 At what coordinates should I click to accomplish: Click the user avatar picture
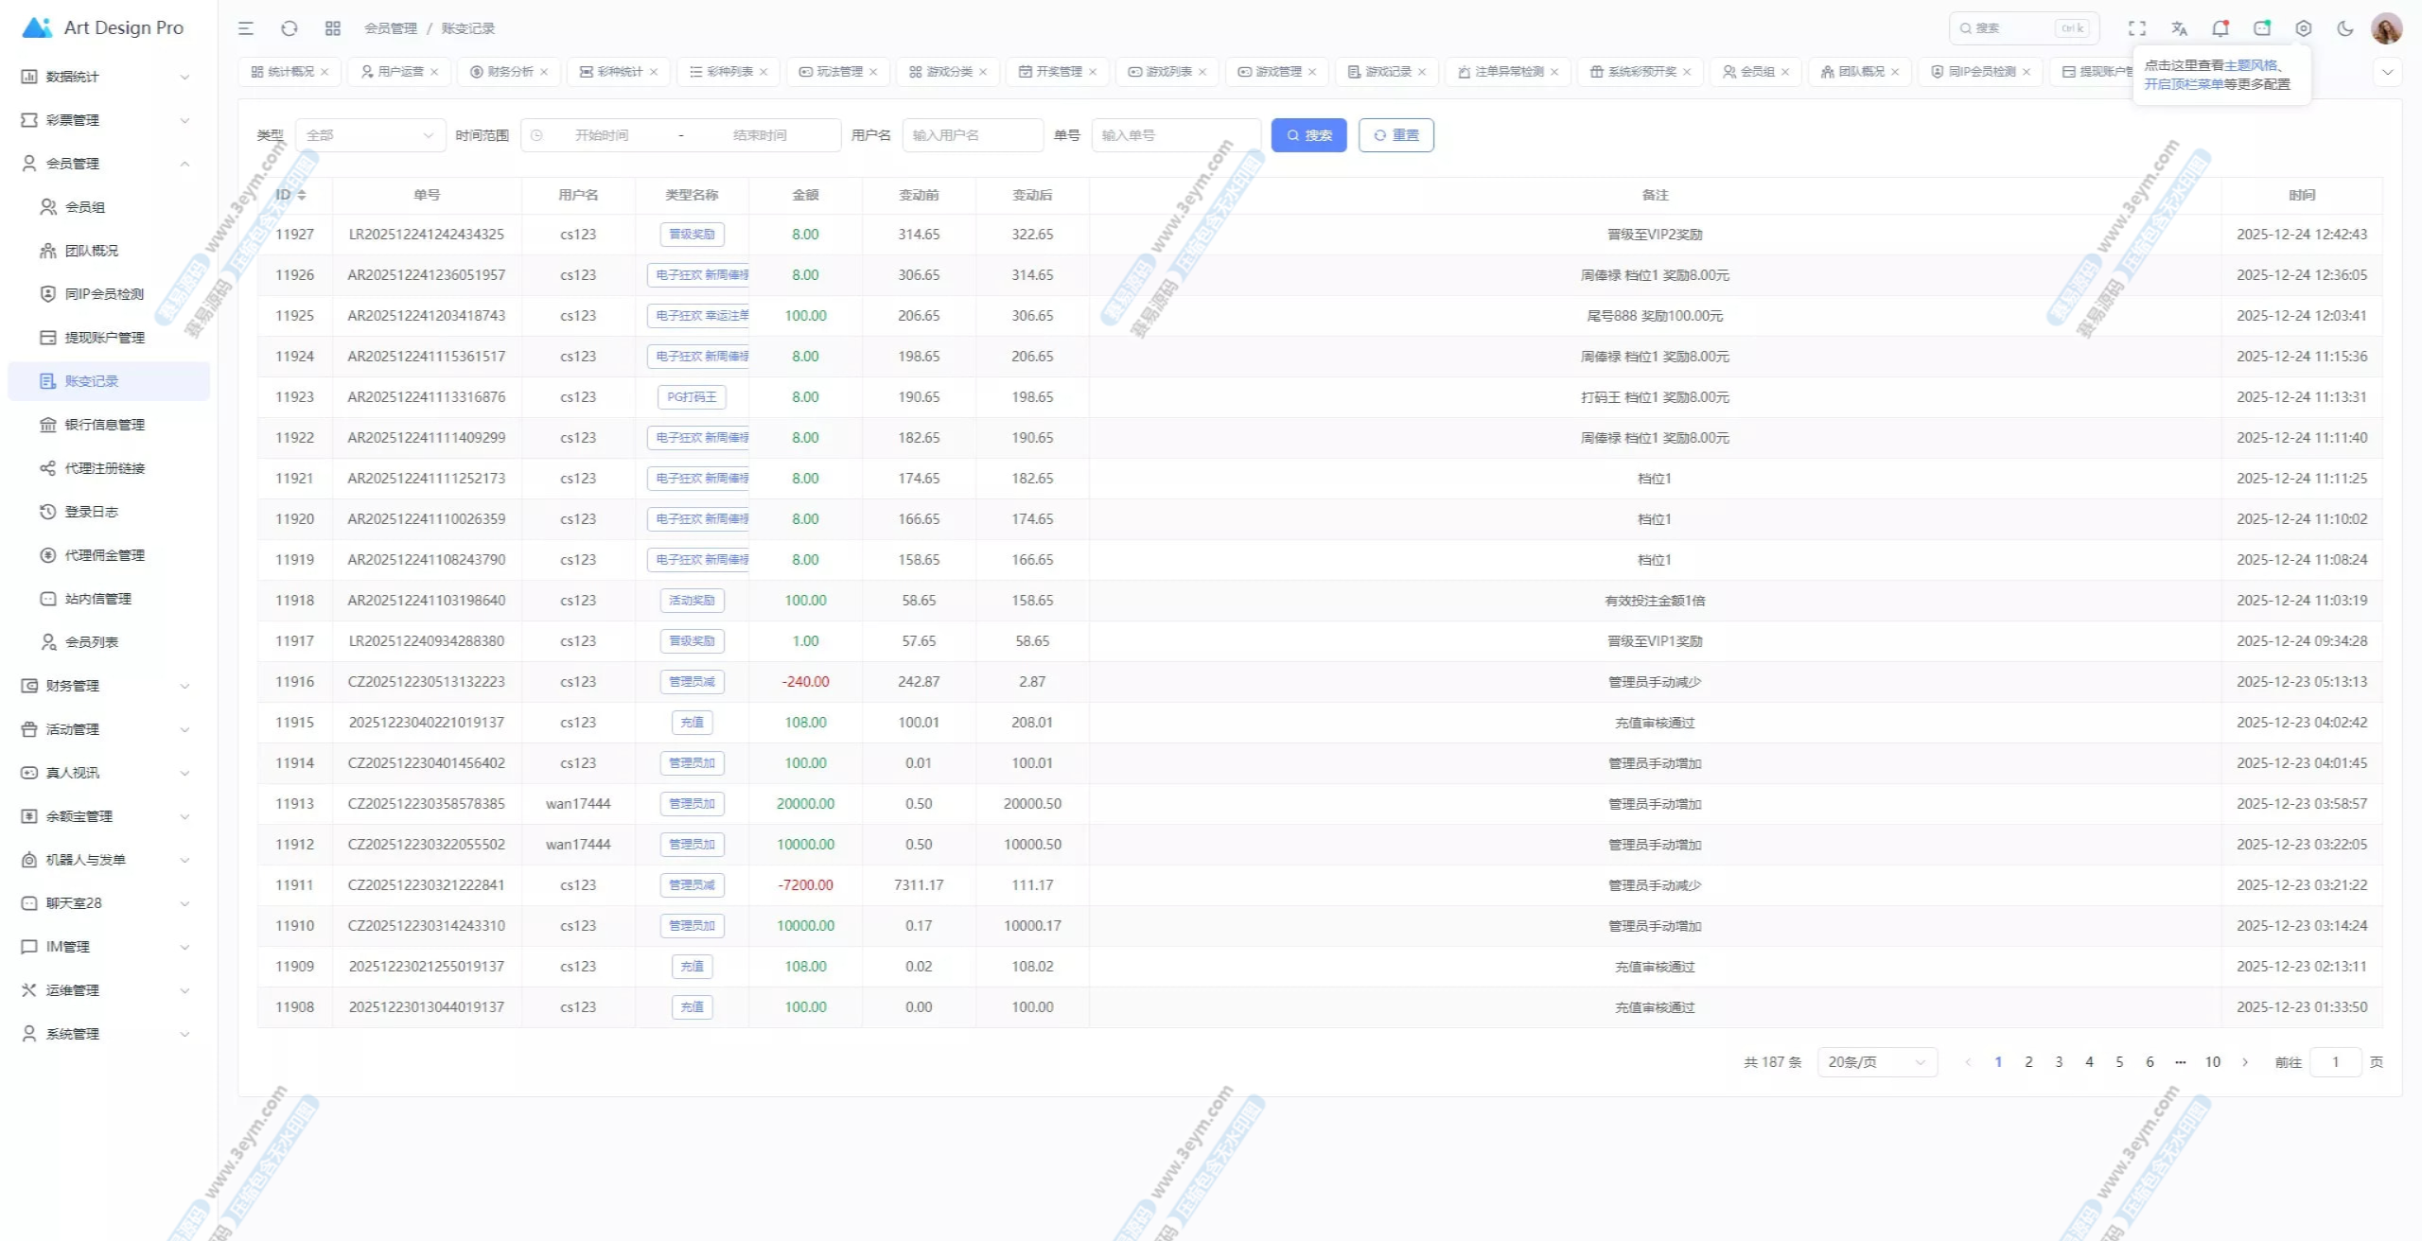pos(2387,28)
